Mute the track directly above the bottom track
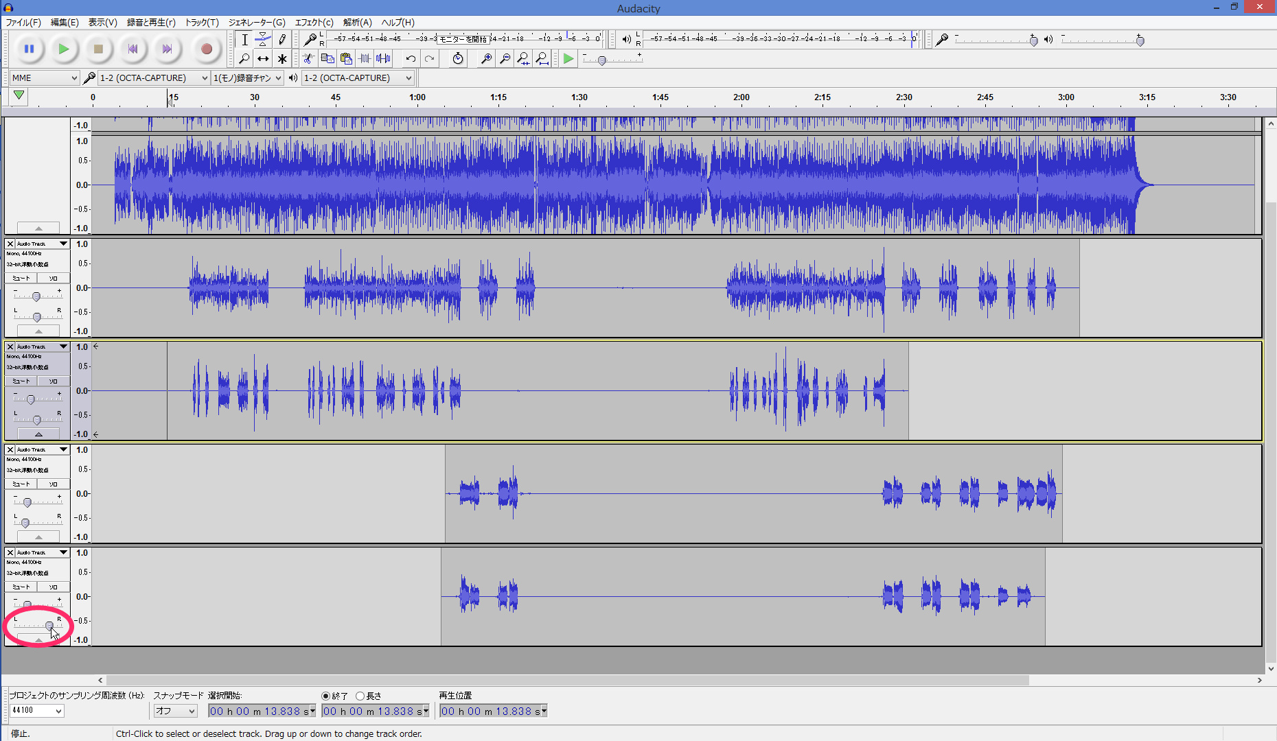This screenshot has height=741, width=1277. (21, 484)
